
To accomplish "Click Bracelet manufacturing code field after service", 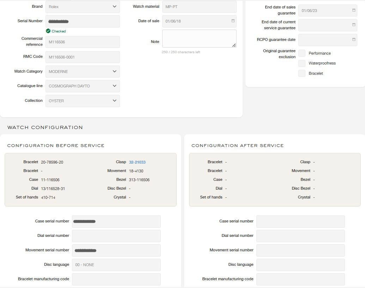I will [x=300, y=279].
